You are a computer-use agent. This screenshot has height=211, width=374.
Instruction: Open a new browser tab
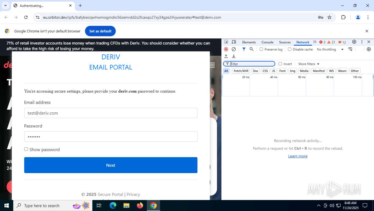click(x=80, y=5)
